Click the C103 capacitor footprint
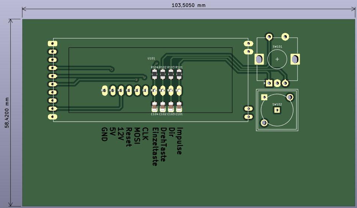Screen dimensions: 357x208 coord(171,107)
